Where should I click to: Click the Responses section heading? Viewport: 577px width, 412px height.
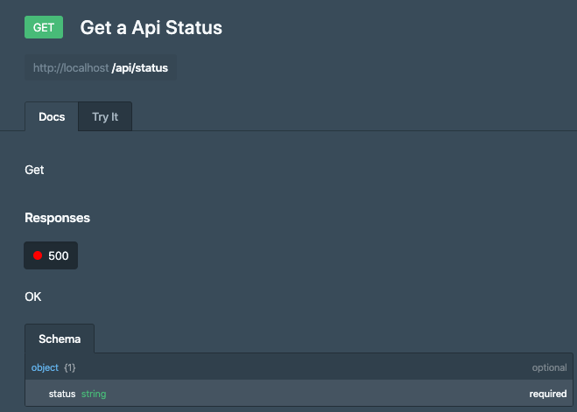(58, 218)
